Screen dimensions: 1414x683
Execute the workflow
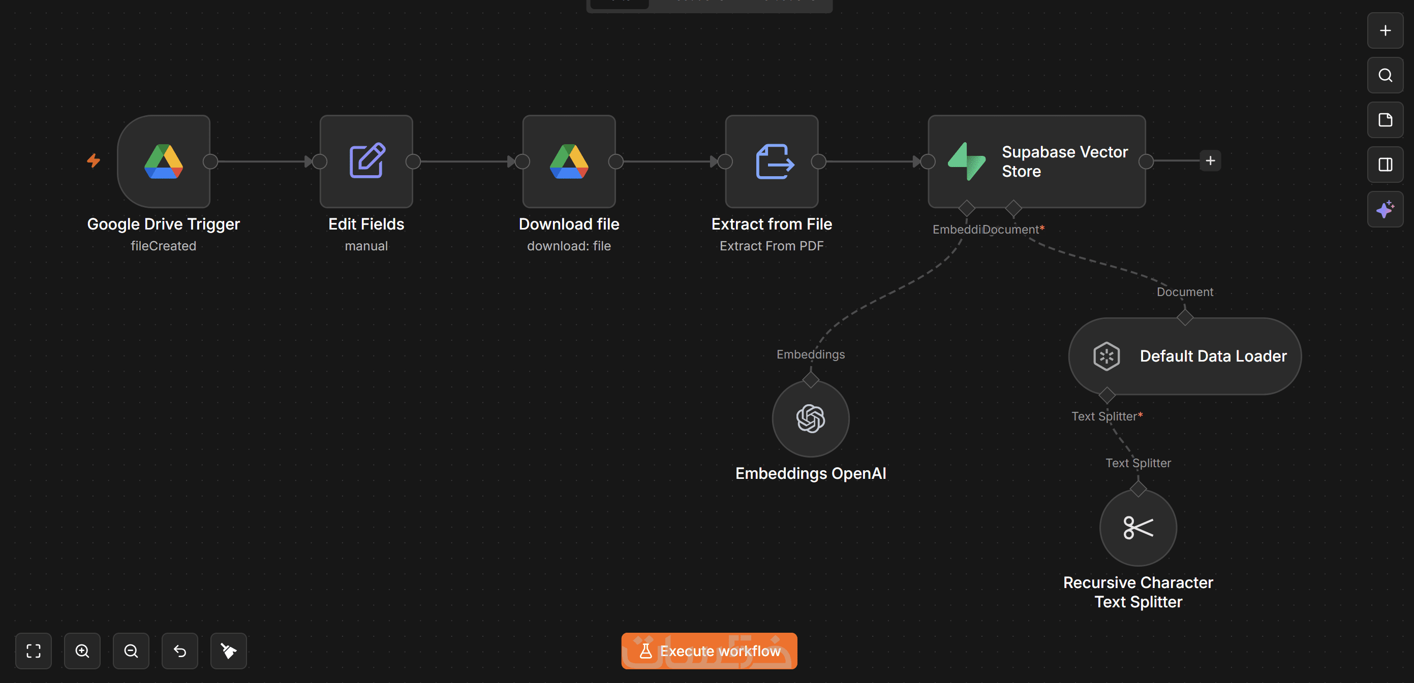pyautogui.click(x=709, y=651)
